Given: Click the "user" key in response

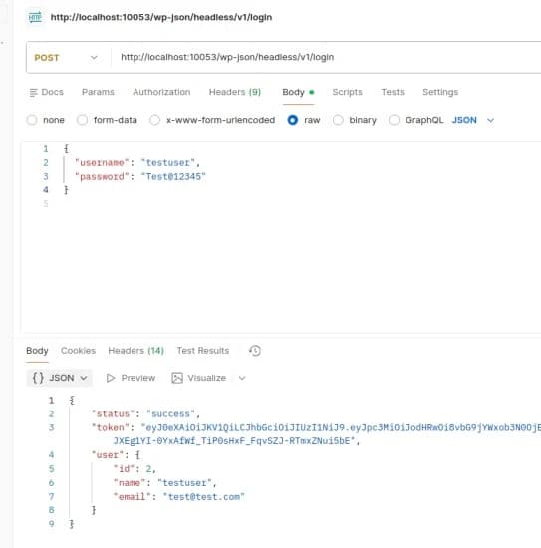Looking at the screenshot, I should (x=108, y=455).
